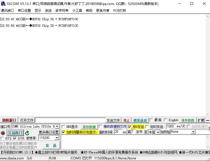The height and width of the screenshot is (161, 210).
Task: Open the www.daxia.com link in status bar
Action: [x=12, y=158]
